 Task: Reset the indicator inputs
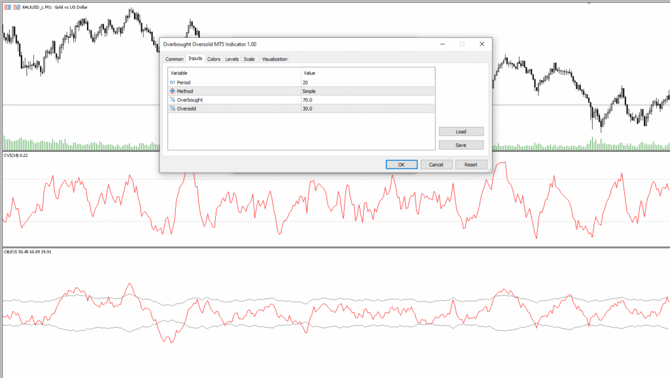tap(471, 165)
